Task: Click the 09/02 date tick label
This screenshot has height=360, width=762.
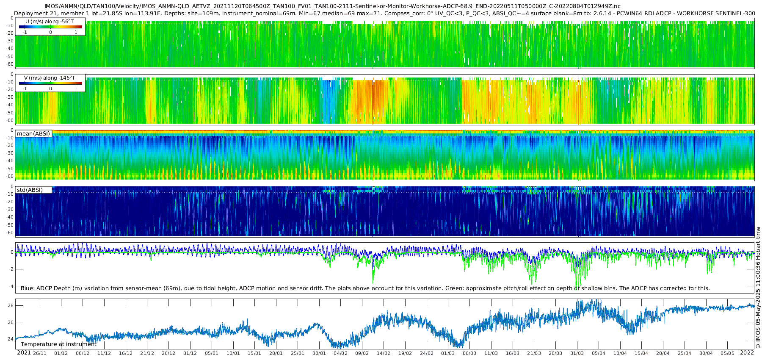Action: click(x=362, y=353)
